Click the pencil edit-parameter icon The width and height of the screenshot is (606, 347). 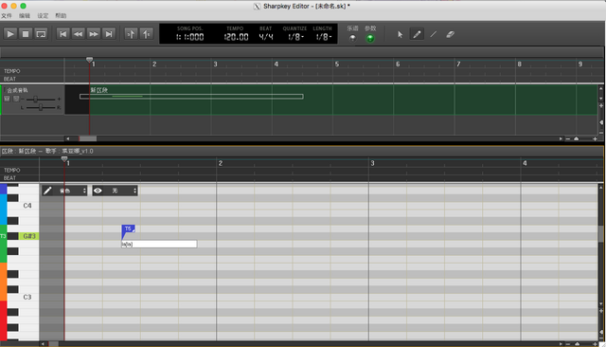(47, 191)
